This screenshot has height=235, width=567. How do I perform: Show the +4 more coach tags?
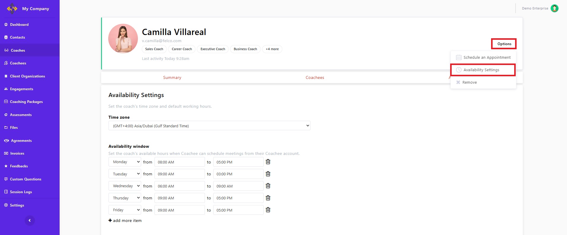[272, 49]
